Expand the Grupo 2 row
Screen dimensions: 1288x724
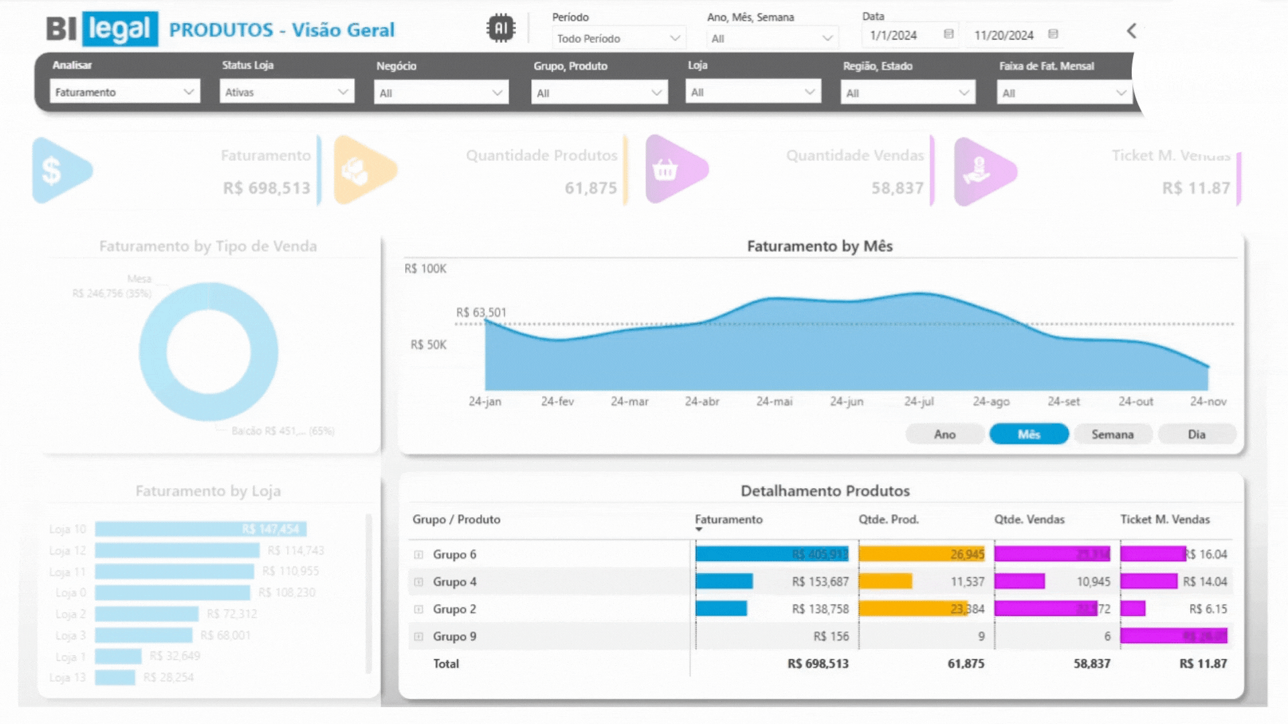[419, 609]
